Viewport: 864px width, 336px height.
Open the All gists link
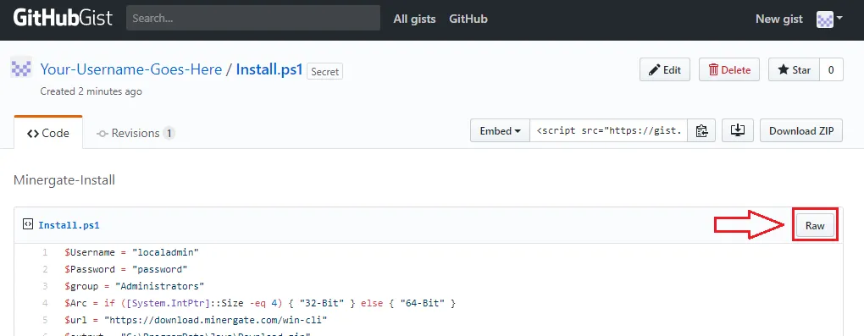tap(414, 19)
